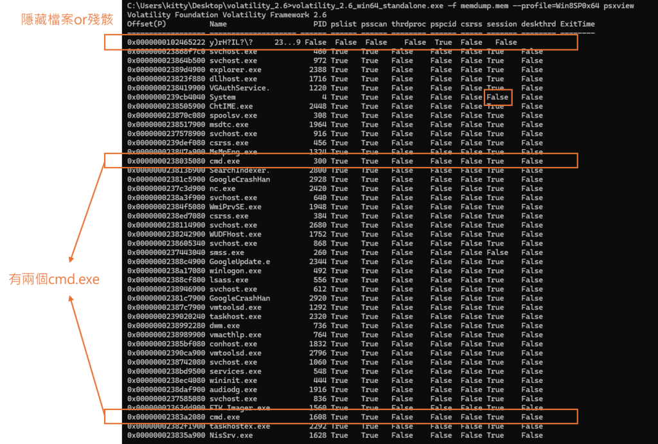Click the vmtoolsd.exe name with PID 1292
The image size is (658, 444).
235,308
